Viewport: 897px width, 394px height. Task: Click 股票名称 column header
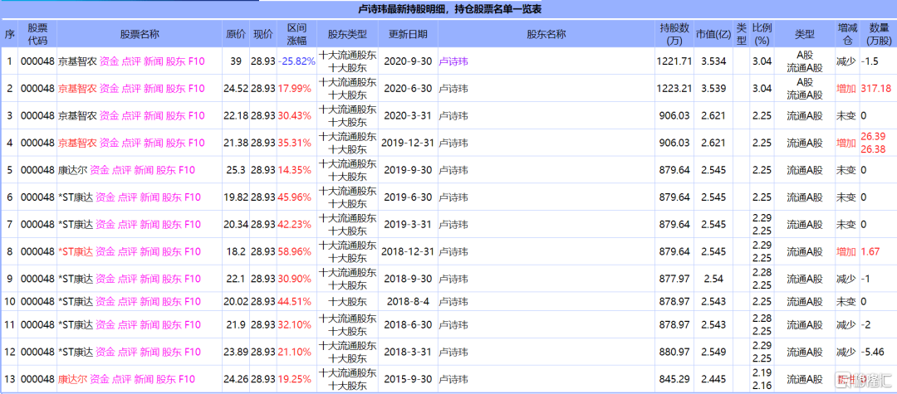140,34
